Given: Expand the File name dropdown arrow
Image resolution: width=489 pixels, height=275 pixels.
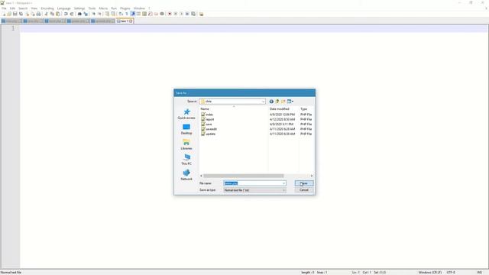Looking at the screenshot, I should (283, 183).
